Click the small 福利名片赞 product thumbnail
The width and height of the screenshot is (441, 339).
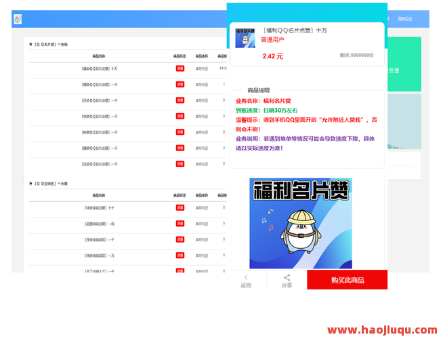pyautogui.click(x=245, y=38)
